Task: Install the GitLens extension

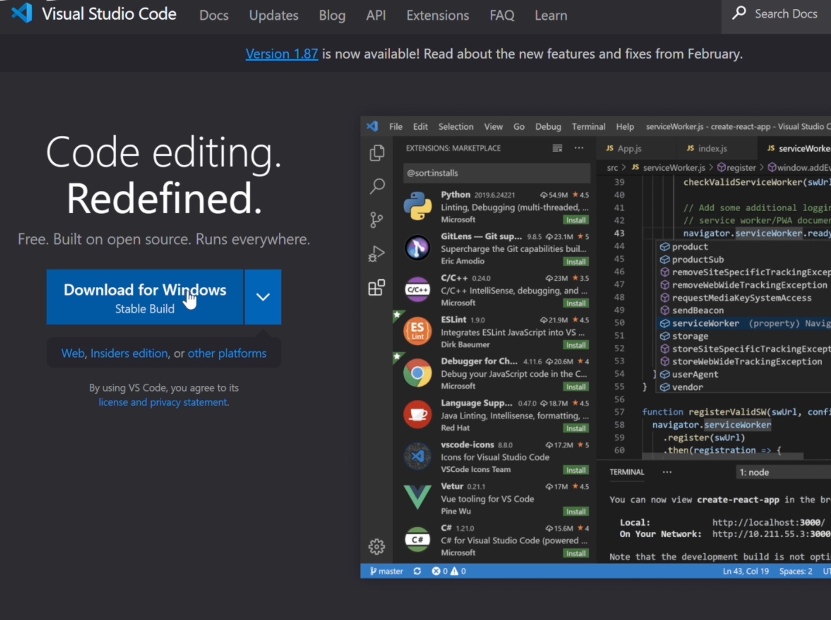Action: (x=576, y=262)
